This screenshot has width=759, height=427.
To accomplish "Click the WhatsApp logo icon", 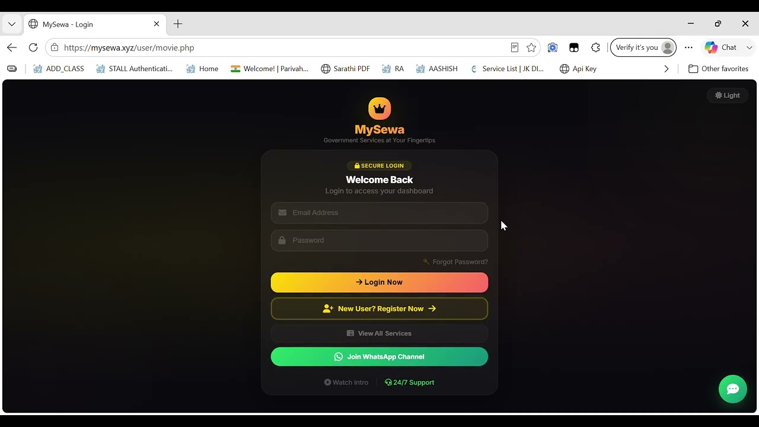I will click(x=339, y=356).
